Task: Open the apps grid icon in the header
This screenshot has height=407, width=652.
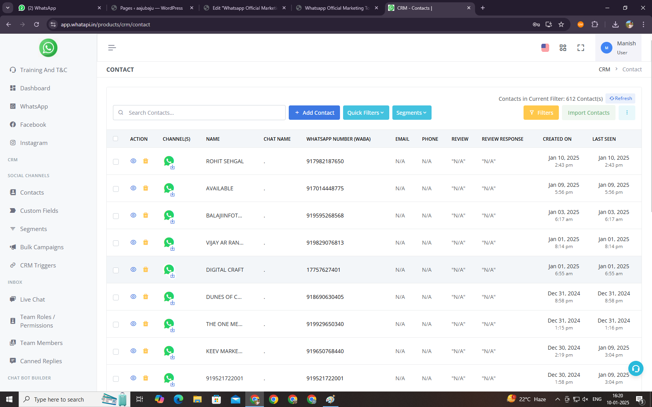Action: pyautogui.click(x=563, y=48)
